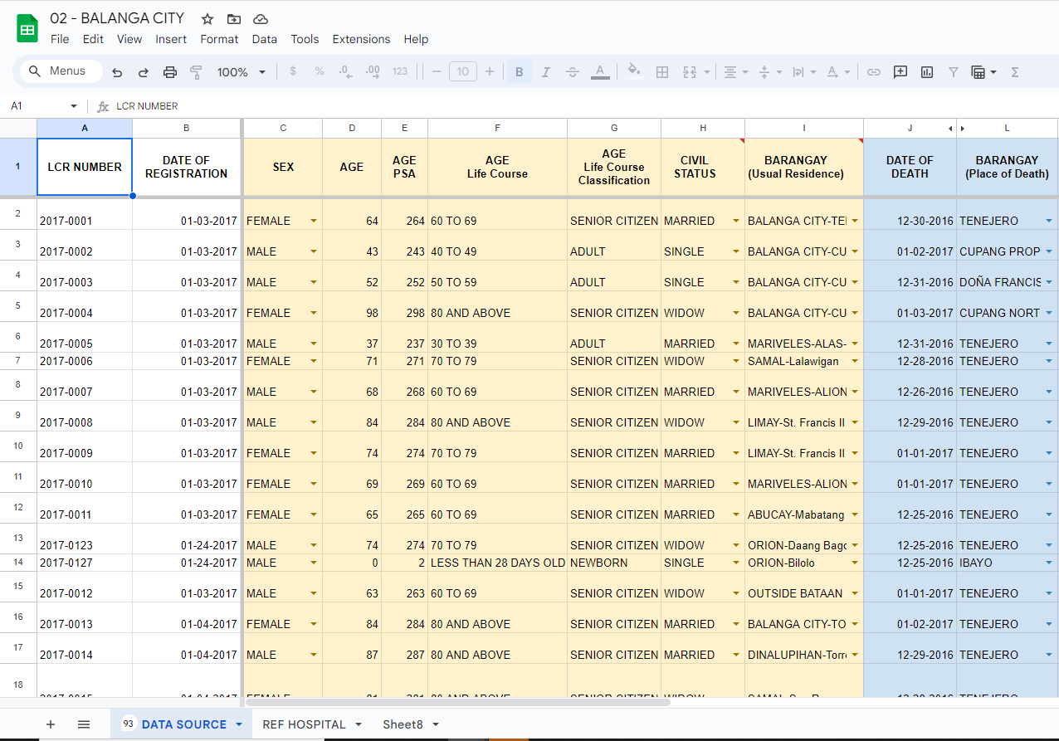
Task: Click the Insert chart icon
Action: 927,72
